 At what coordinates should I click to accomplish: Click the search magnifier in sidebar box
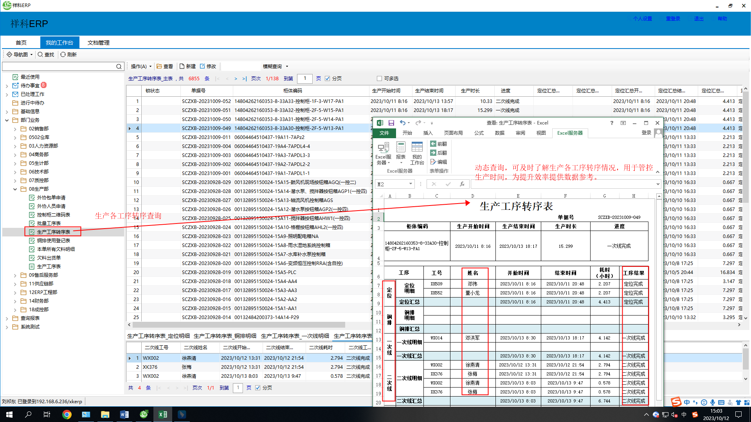(x=119, y=67)
